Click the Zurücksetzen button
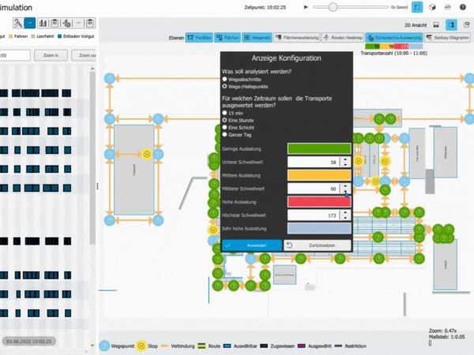Image resolution: width=474 pixels, height=355 pixels. click(316, 245)
